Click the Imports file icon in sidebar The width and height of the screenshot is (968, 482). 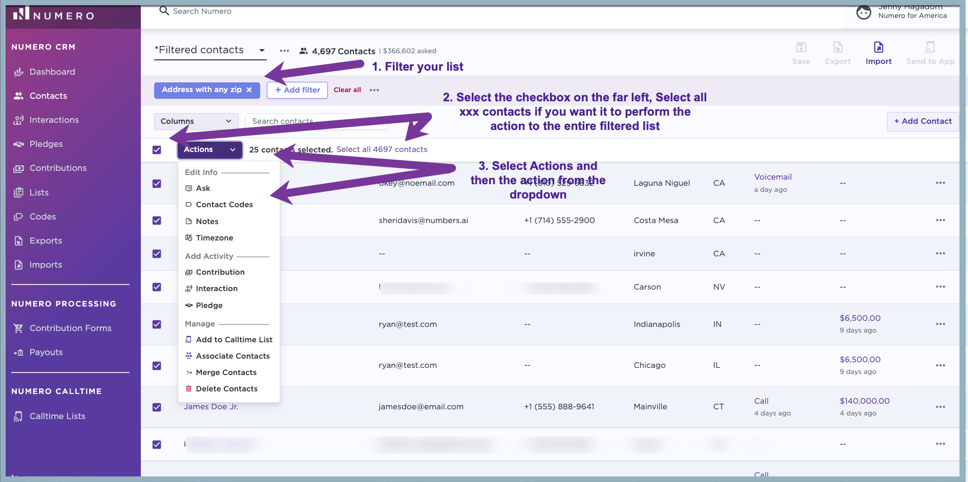[19, 265]
